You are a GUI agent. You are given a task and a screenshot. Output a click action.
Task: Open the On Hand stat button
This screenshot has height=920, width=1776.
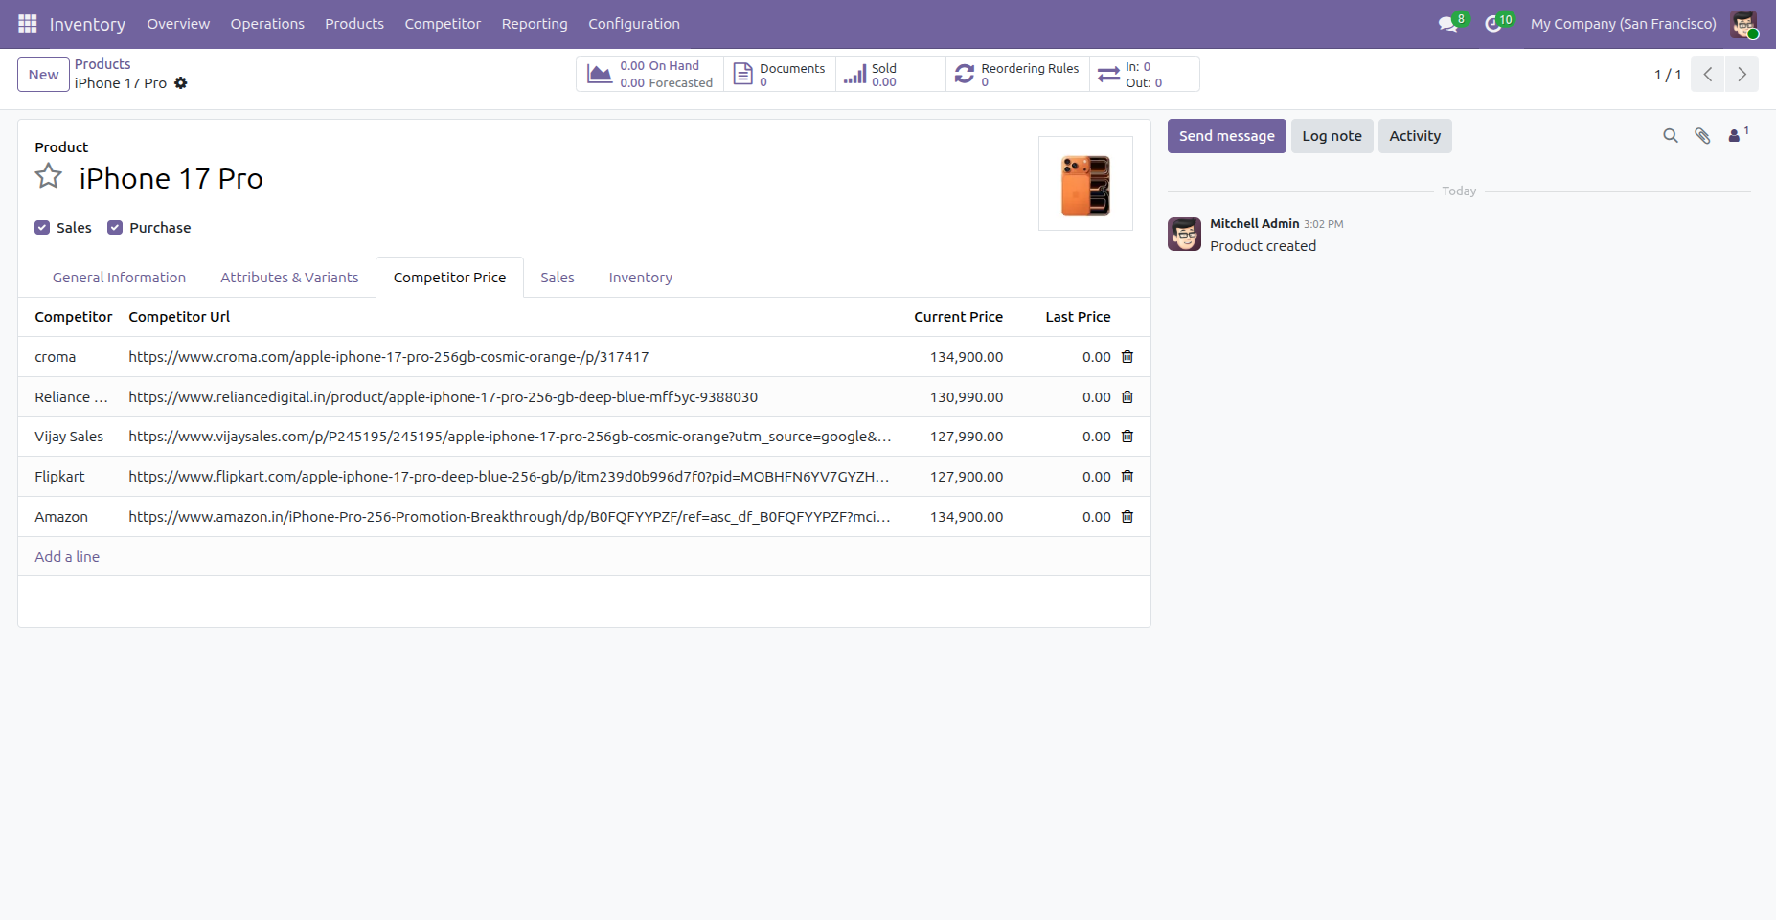(650, 75)
